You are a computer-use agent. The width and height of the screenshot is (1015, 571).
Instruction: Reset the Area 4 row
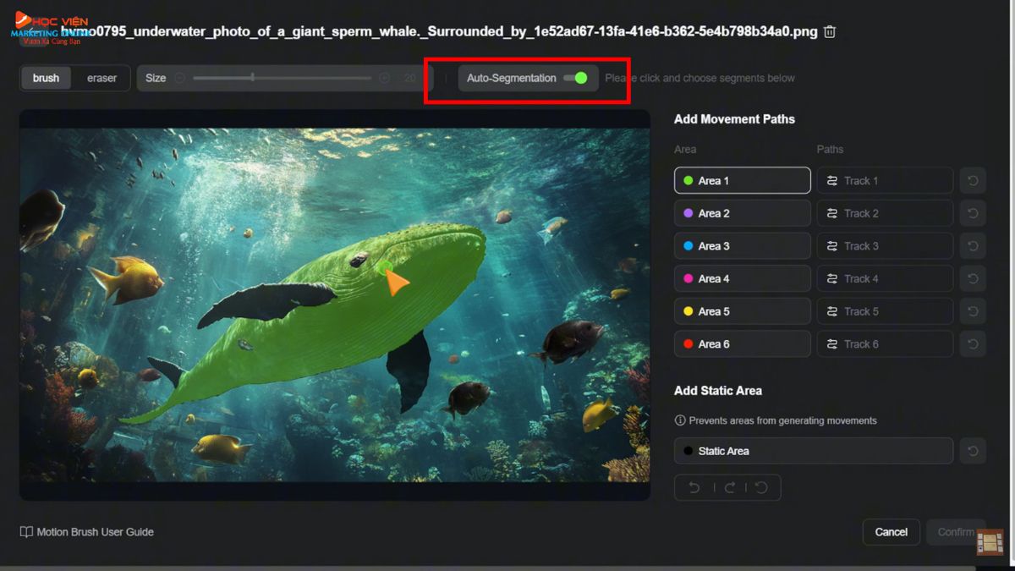[x=973, y=278]
